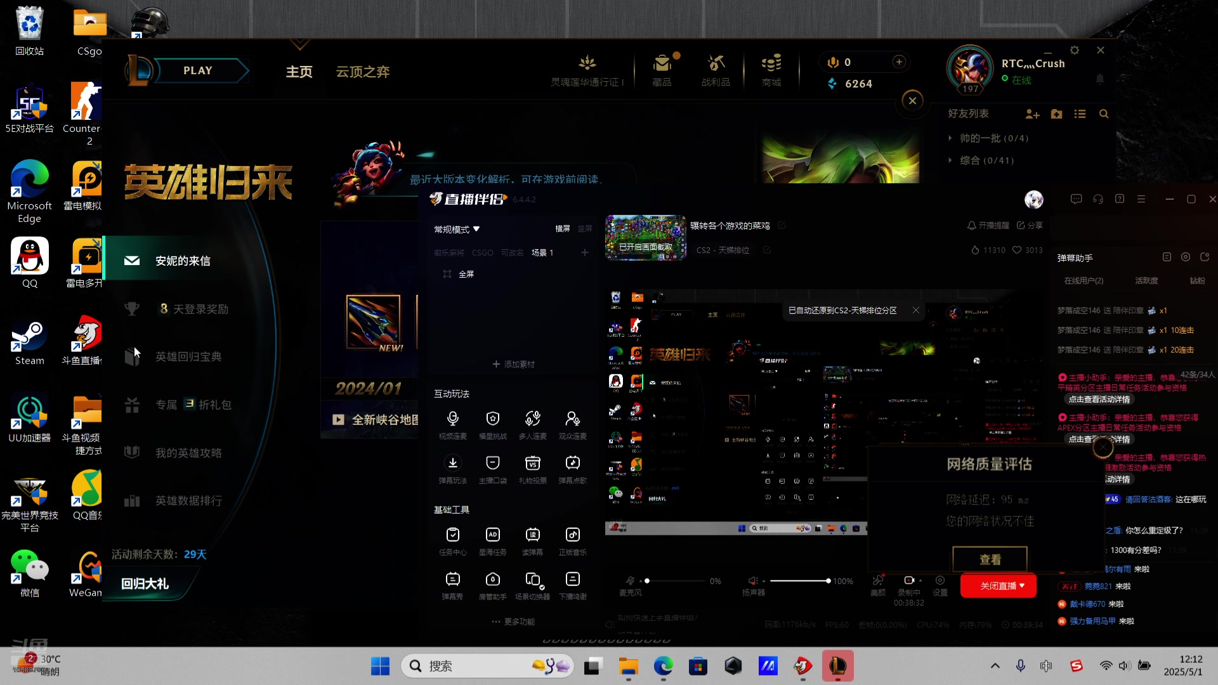Viewport: 1218px width, 685px height.
Task: Open 下播鸣谢 end-stream thanks tool
Action: 572,585
